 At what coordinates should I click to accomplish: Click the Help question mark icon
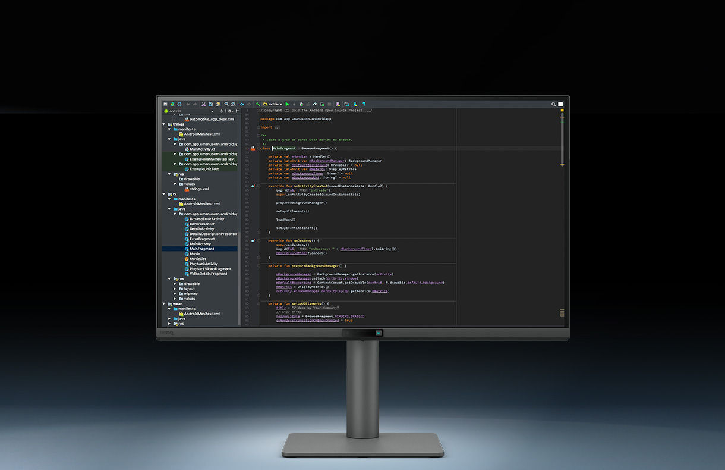(x=364, y=104)
